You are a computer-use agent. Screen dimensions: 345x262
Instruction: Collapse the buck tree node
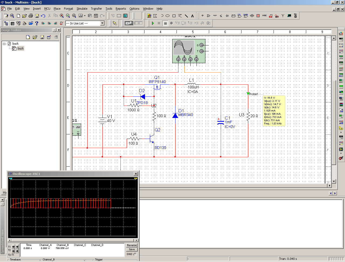[4, 44]
